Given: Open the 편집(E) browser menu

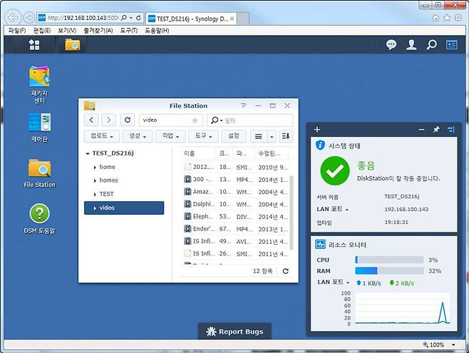Looking at the screenshot, I should [42, 31].
